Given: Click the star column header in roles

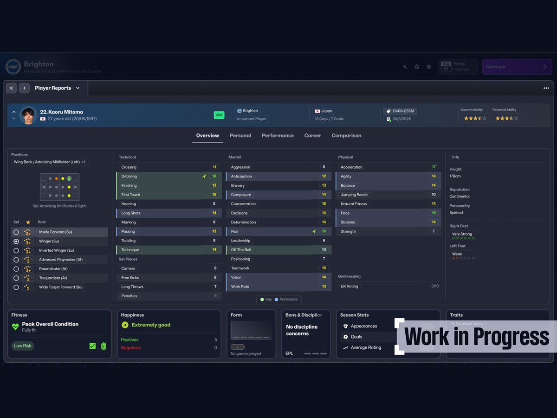Looking at the screenshot, I should pyautogui.click(x=28, y=222).
